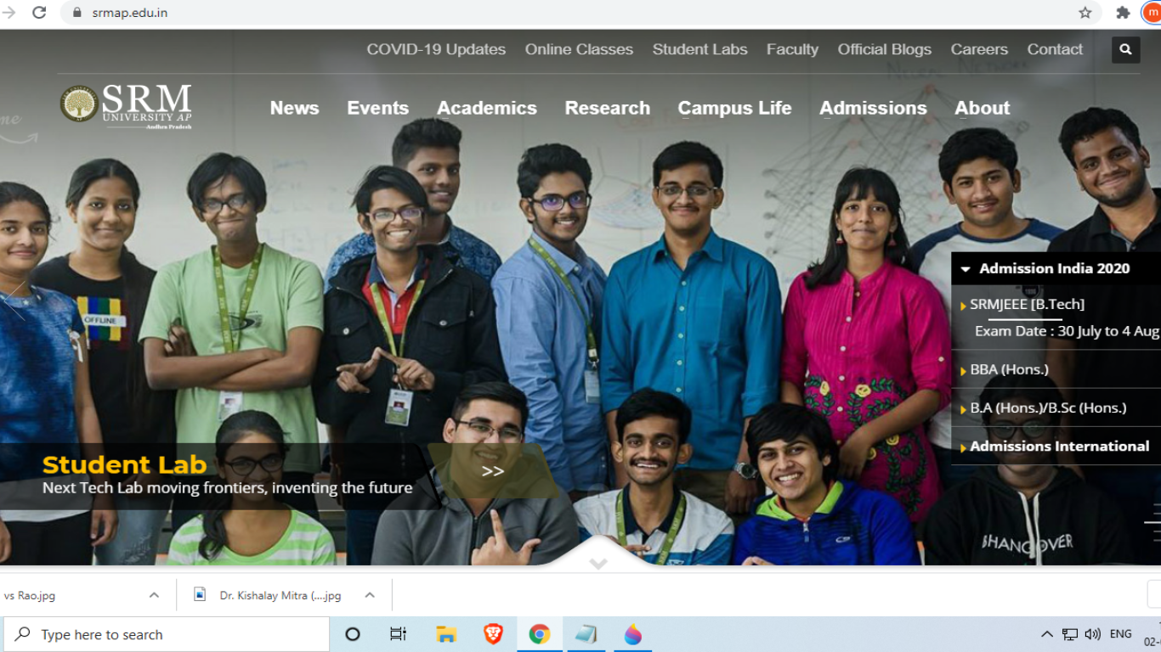This screenshot has width=1161, height=652.
Task: Launch Firefox from the taskbar
Action: (632, 633)
